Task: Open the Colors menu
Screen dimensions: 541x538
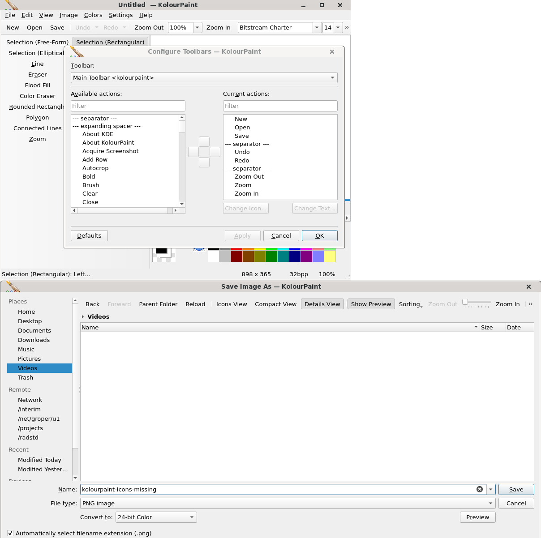Action: tap(93, 15)
